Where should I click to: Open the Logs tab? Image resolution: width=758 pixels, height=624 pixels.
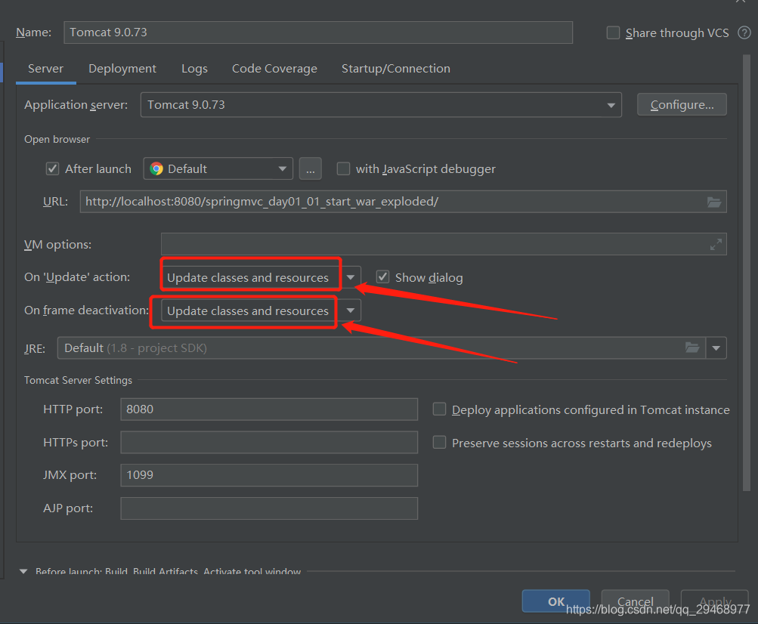click(194, 69)
